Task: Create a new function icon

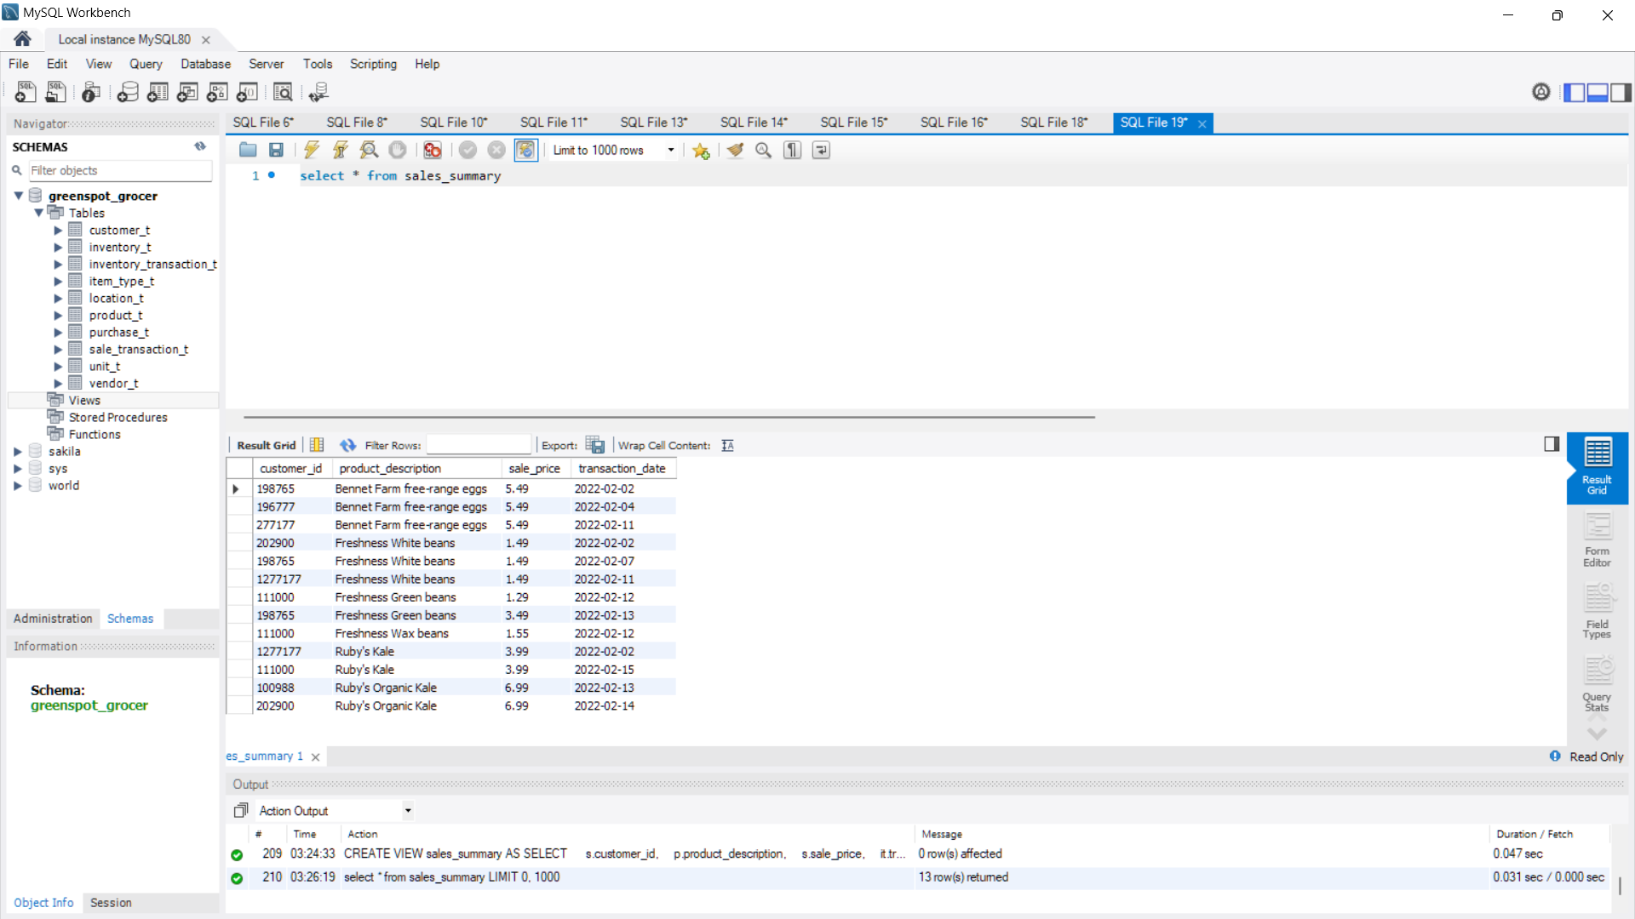Action: tap(247, 92)
